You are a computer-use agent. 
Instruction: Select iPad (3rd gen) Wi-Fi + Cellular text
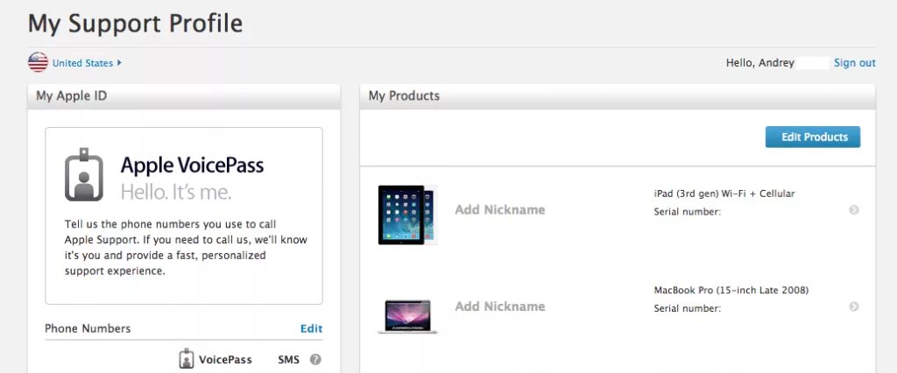click(724, 194)
